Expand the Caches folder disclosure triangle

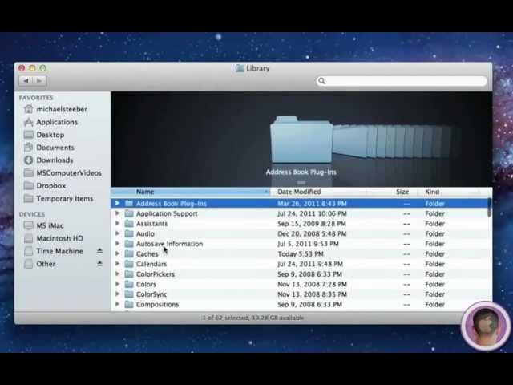click(118, 254)
